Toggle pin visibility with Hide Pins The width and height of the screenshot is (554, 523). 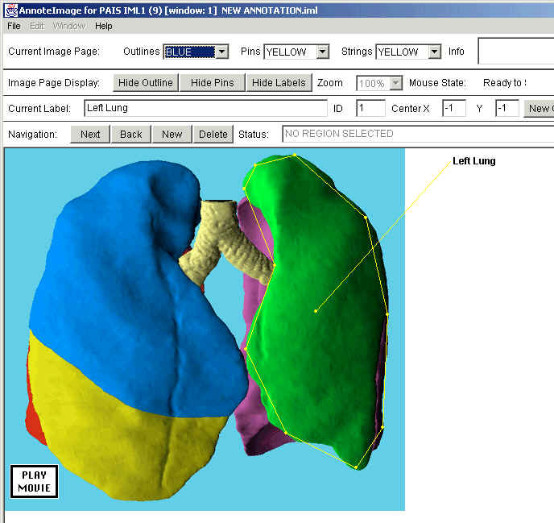(x=212, y=83)
